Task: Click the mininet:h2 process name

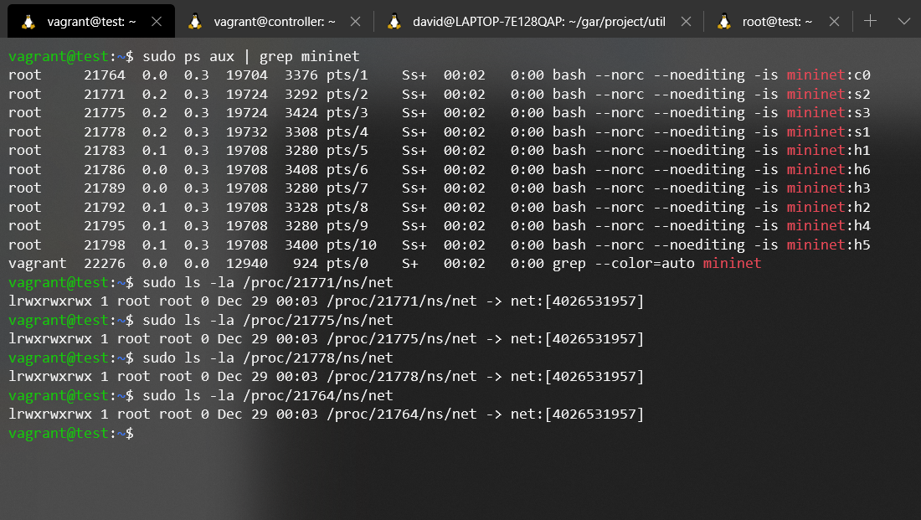Action: click(829, 207)
